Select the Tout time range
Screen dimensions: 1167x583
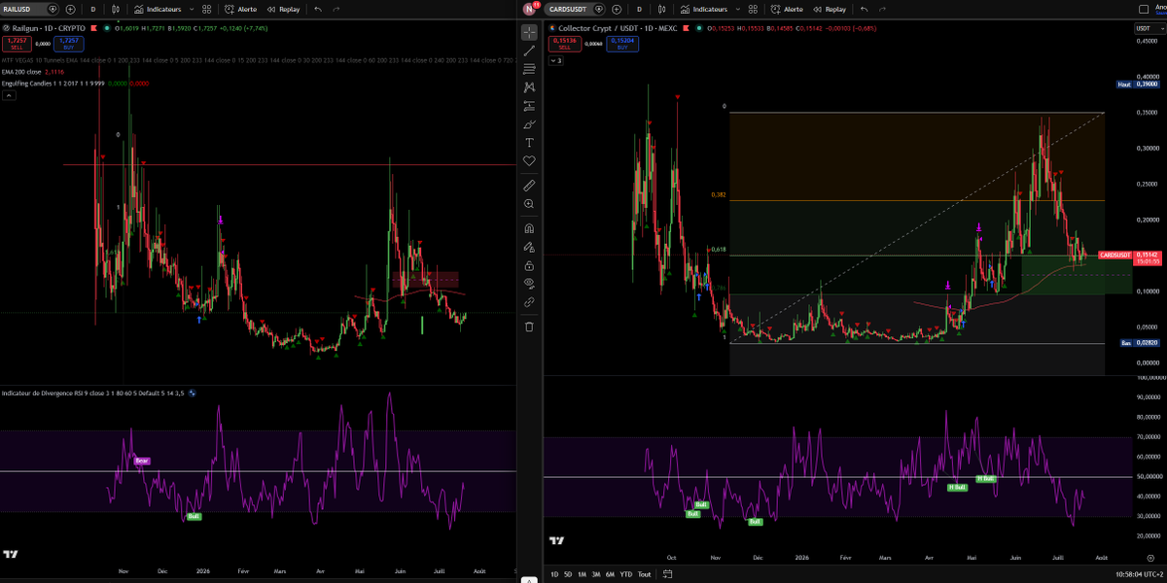pyautogui.click(x=644, y=574)
